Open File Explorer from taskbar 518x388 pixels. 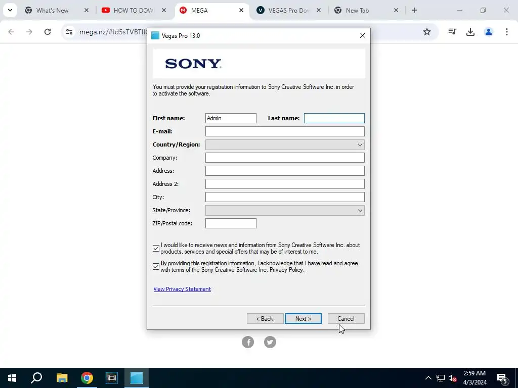pyautogui.click(x=62, y=378)
